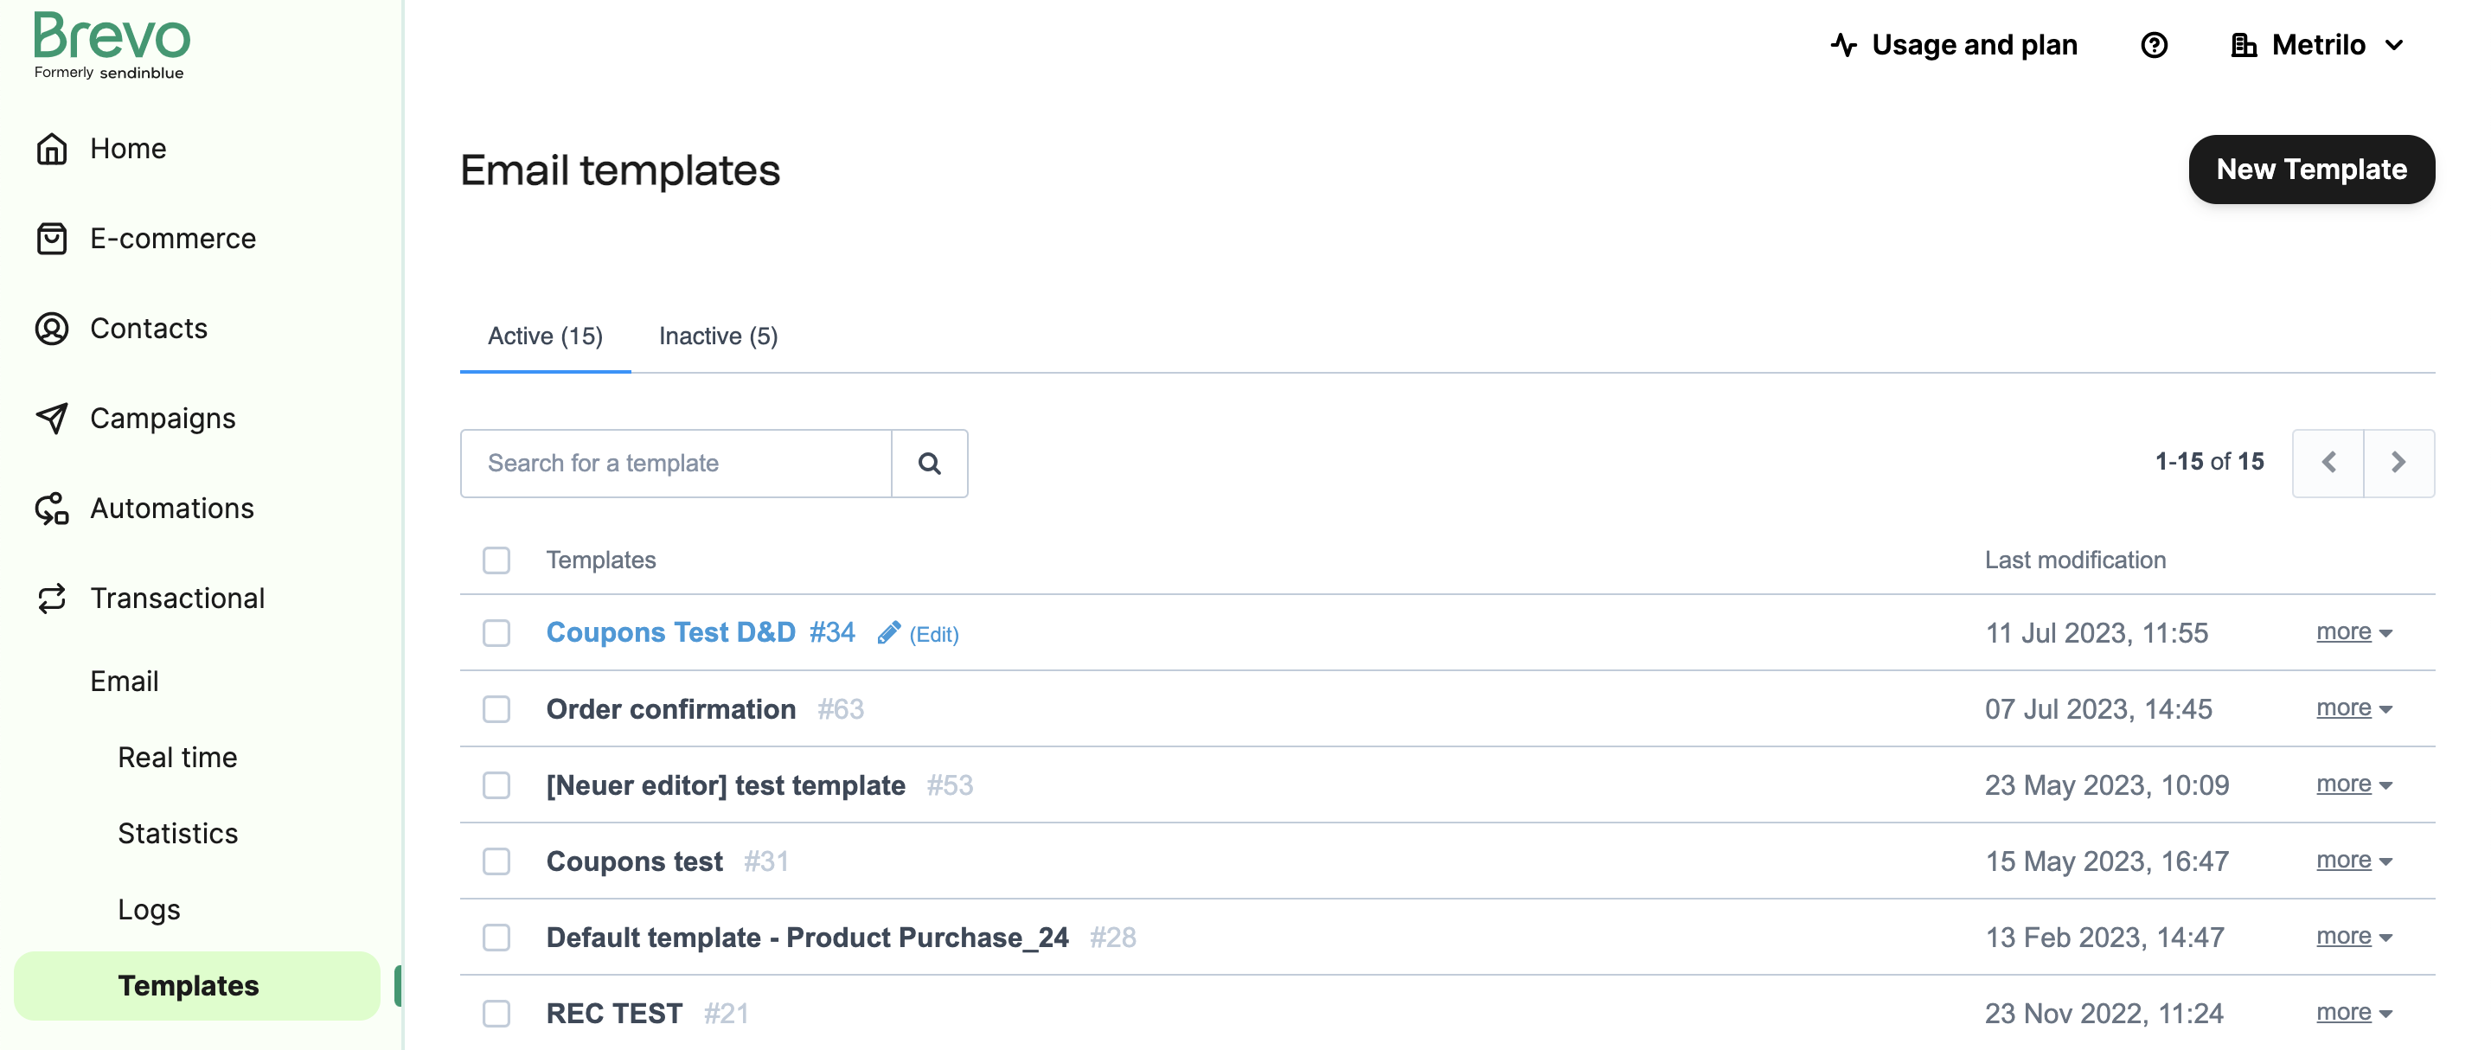Create a New Template
The width and height of the screenshot is (2491, 1050).
[x=2311, y=170]
